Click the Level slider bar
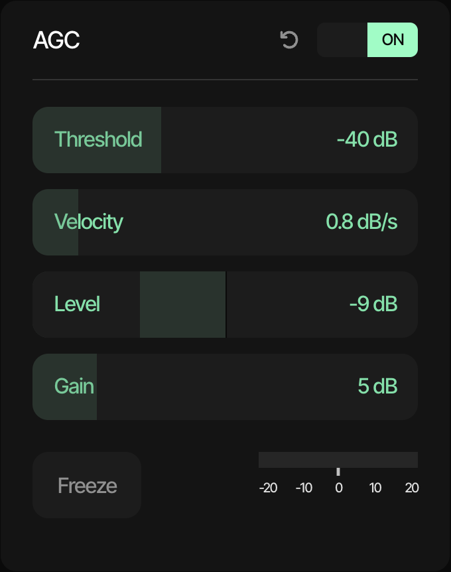This screenshot has height=572, width=451. pos(225,304)
